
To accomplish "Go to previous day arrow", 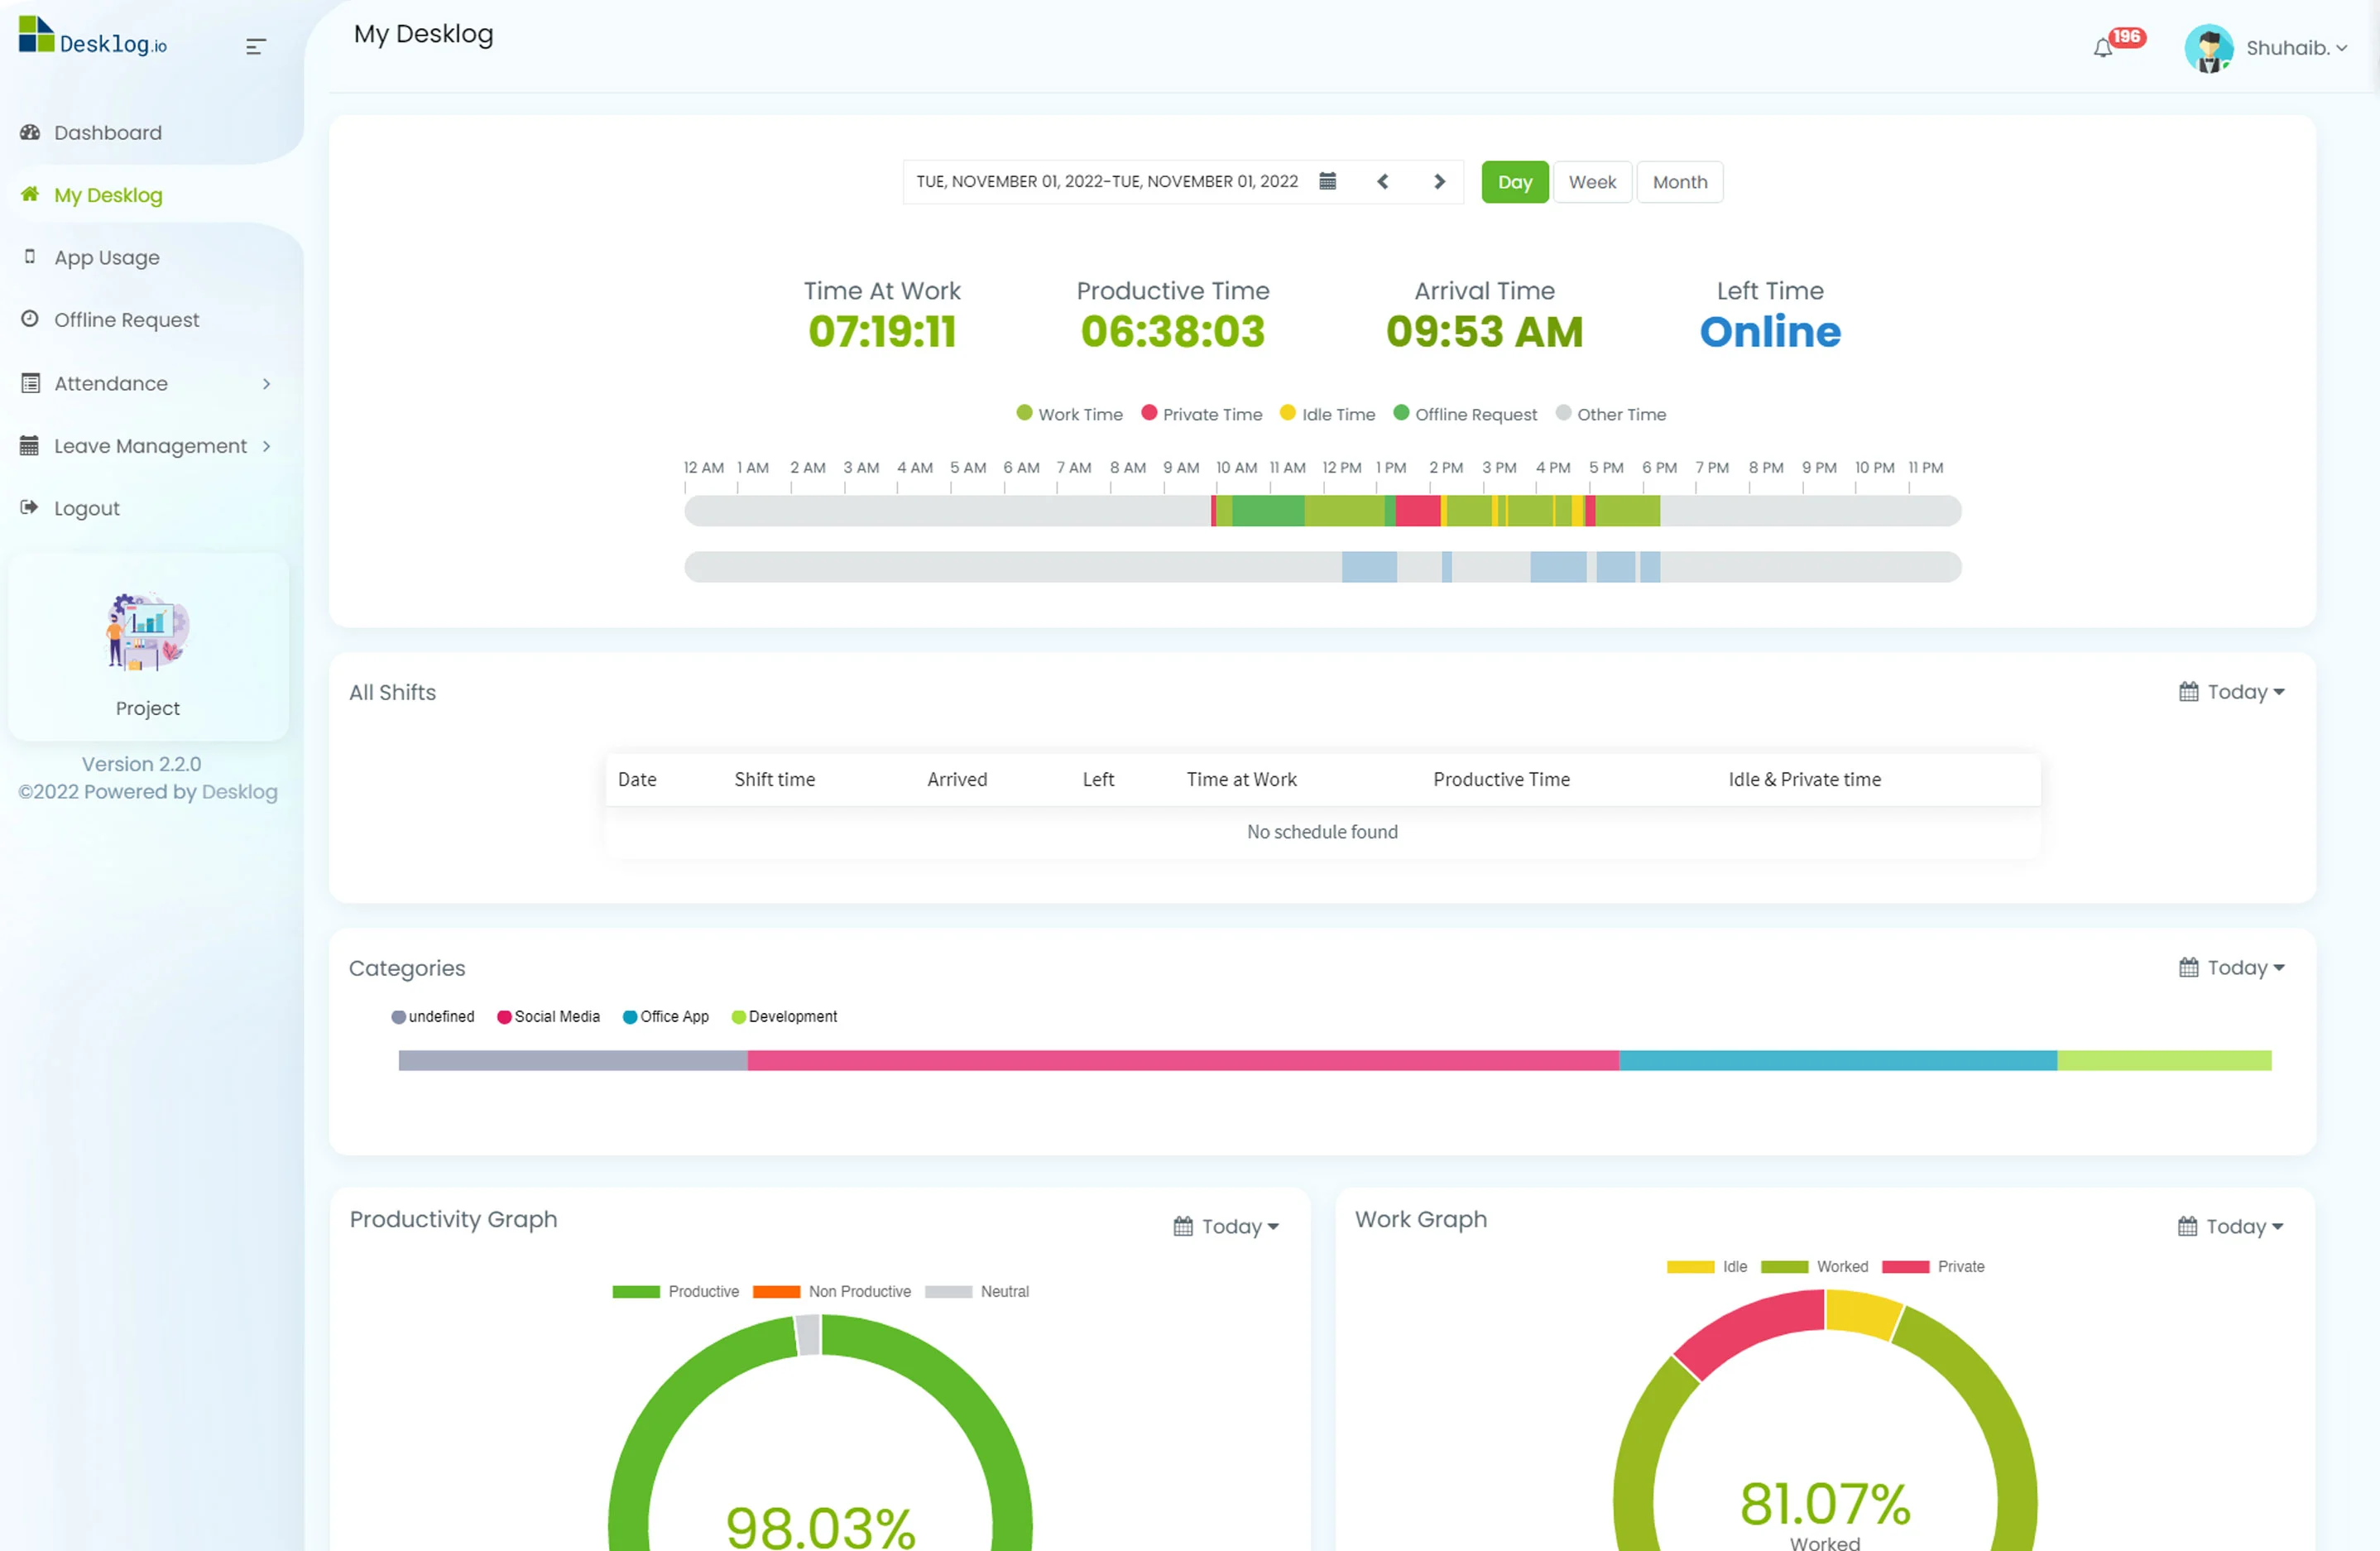I will pyautogui.click(x=1383, y=181).
